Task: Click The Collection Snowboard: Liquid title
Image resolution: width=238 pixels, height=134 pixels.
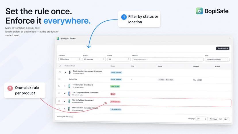Action: [85, 108]
